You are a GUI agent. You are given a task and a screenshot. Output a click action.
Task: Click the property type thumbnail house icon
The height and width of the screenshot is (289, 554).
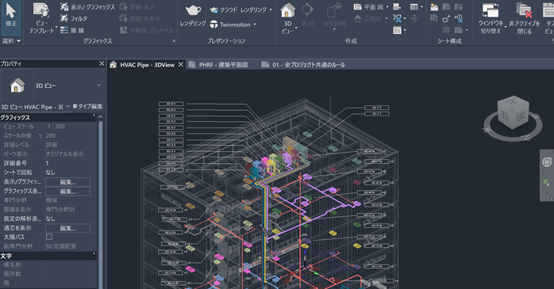coord(17,86)
